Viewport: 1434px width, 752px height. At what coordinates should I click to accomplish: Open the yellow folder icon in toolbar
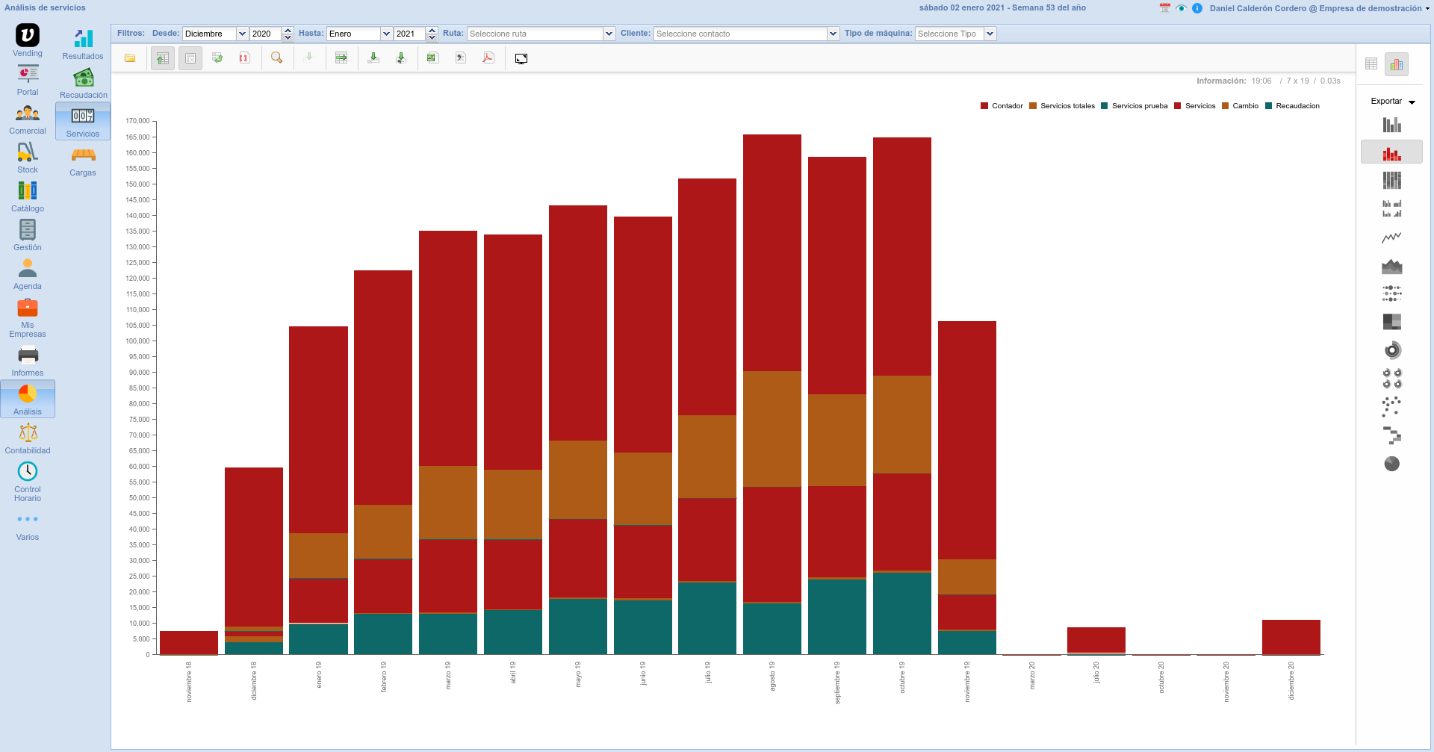pos(130,58)
